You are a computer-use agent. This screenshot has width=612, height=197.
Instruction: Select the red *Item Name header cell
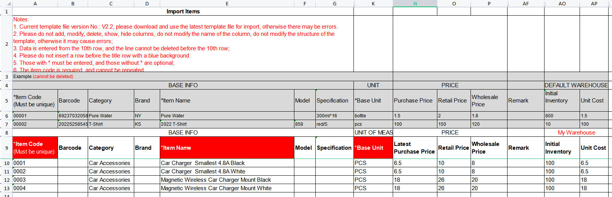(x=227, y=148)
